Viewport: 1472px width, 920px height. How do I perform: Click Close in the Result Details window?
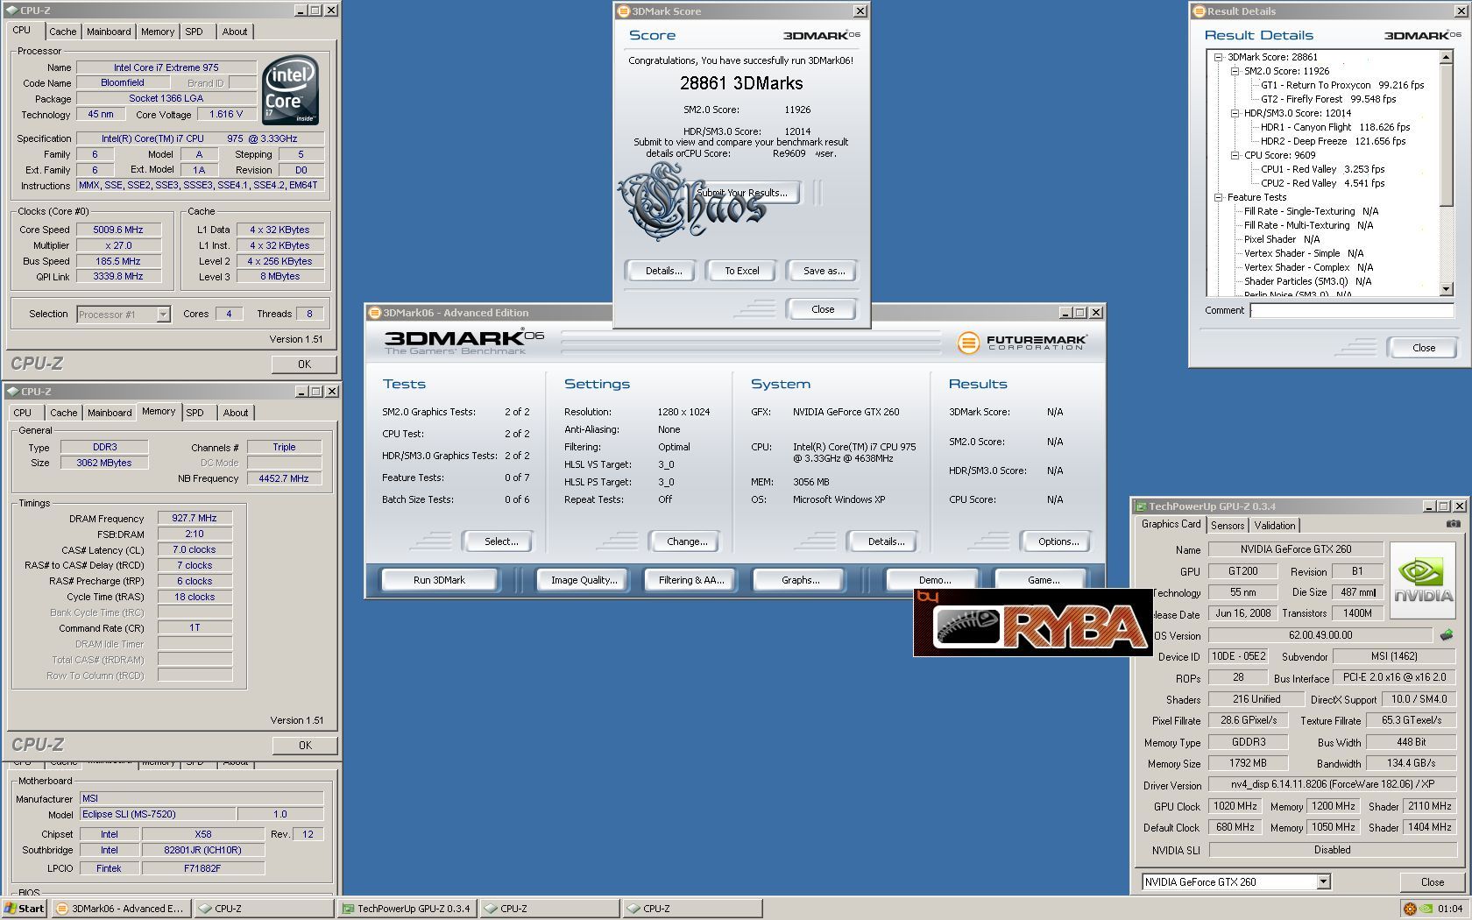(1424, 348)
